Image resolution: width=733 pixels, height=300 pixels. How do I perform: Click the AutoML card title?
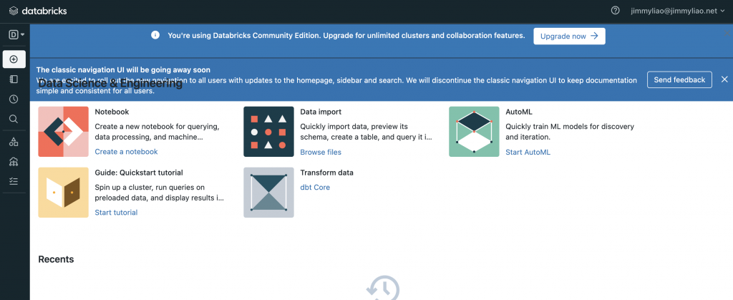tap(519, 112)
